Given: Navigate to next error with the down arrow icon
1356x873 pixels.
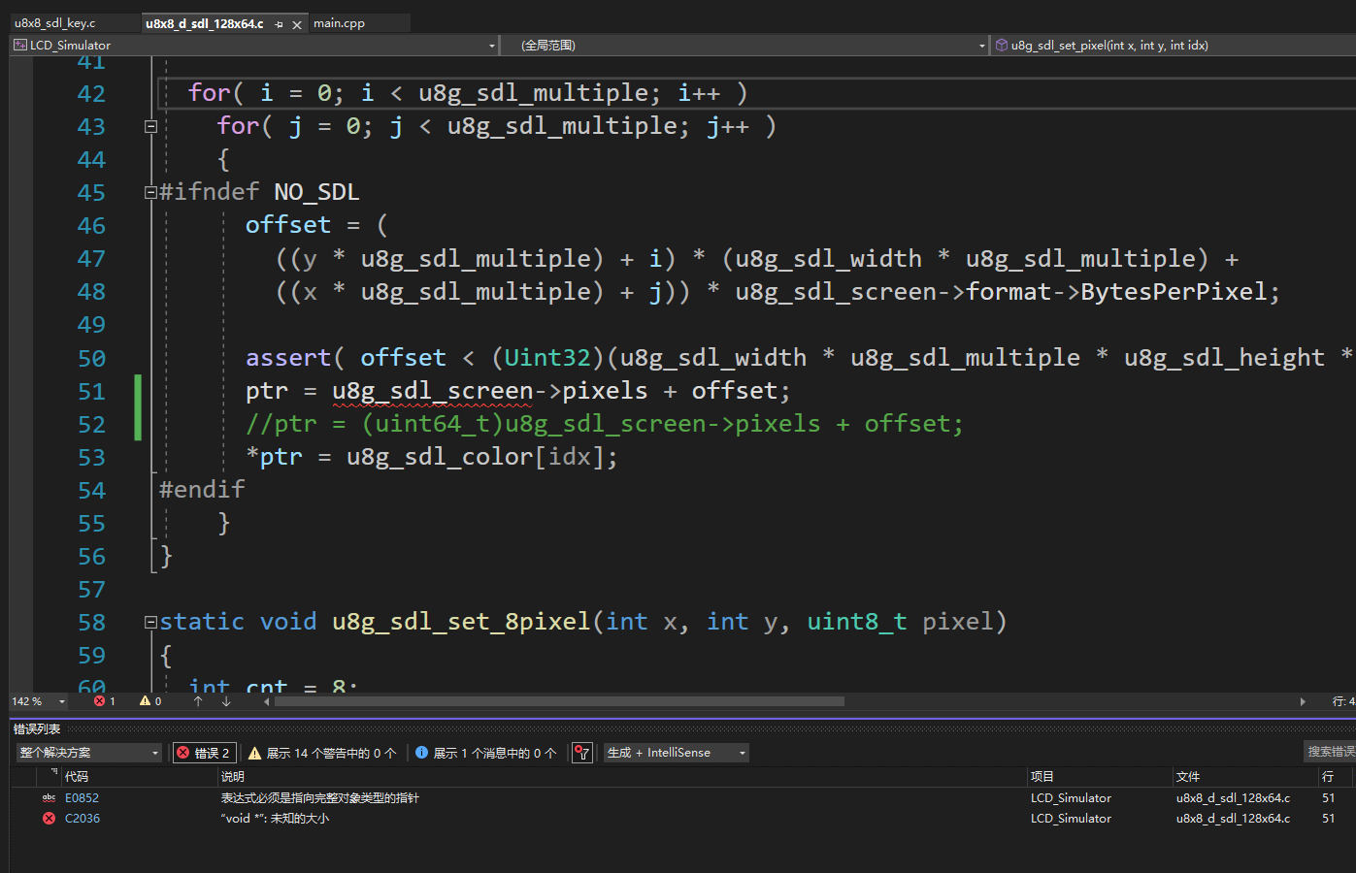Looking at the screenshot, I should (x=225, y=700).
